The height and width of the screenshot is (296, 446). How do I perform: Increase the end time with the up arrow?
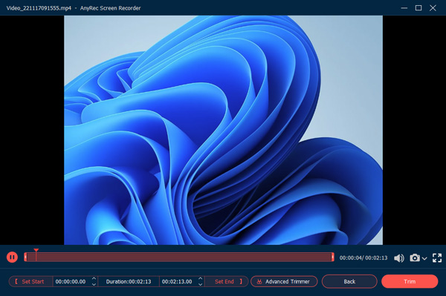pyautogui.click(x=200, y=279)
